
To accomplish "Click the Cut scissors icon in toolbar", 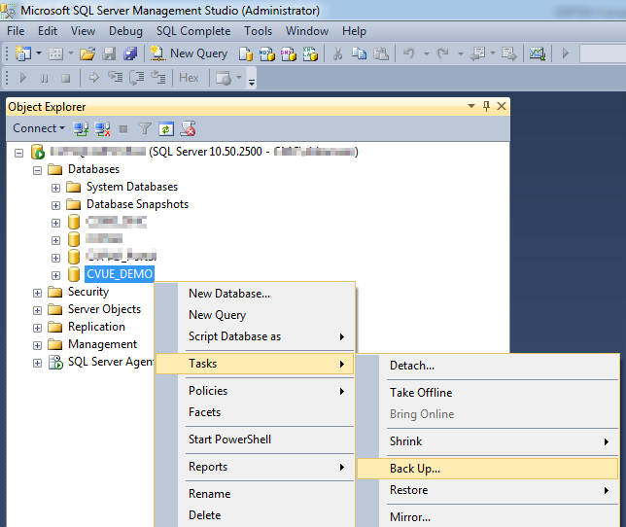I will click(x=337, y=53).
